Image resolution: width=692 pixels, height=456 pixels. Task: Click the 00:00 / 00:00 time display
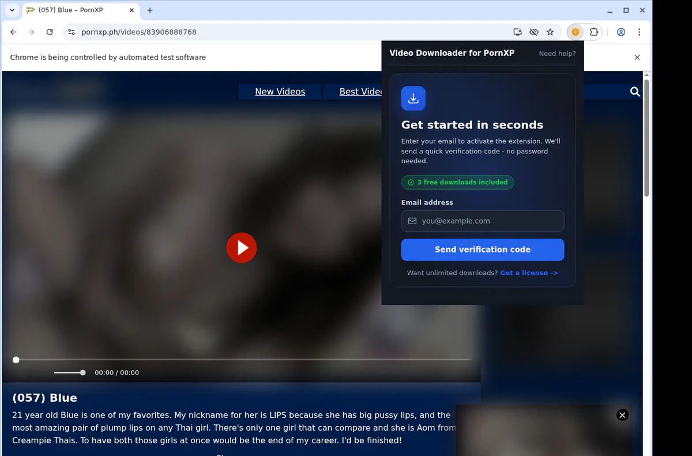[x=116, y=372]
